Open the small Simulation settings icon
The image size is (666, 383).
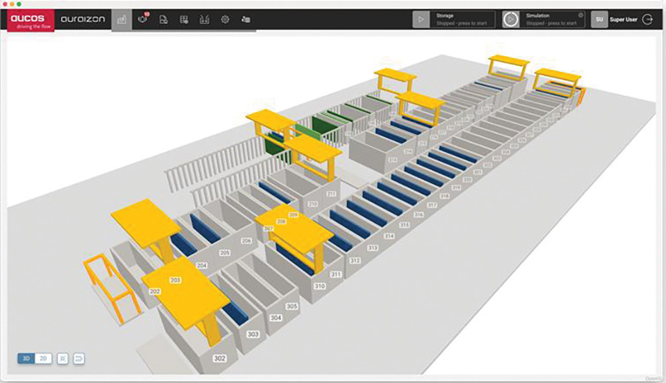(x=581, y=15)
